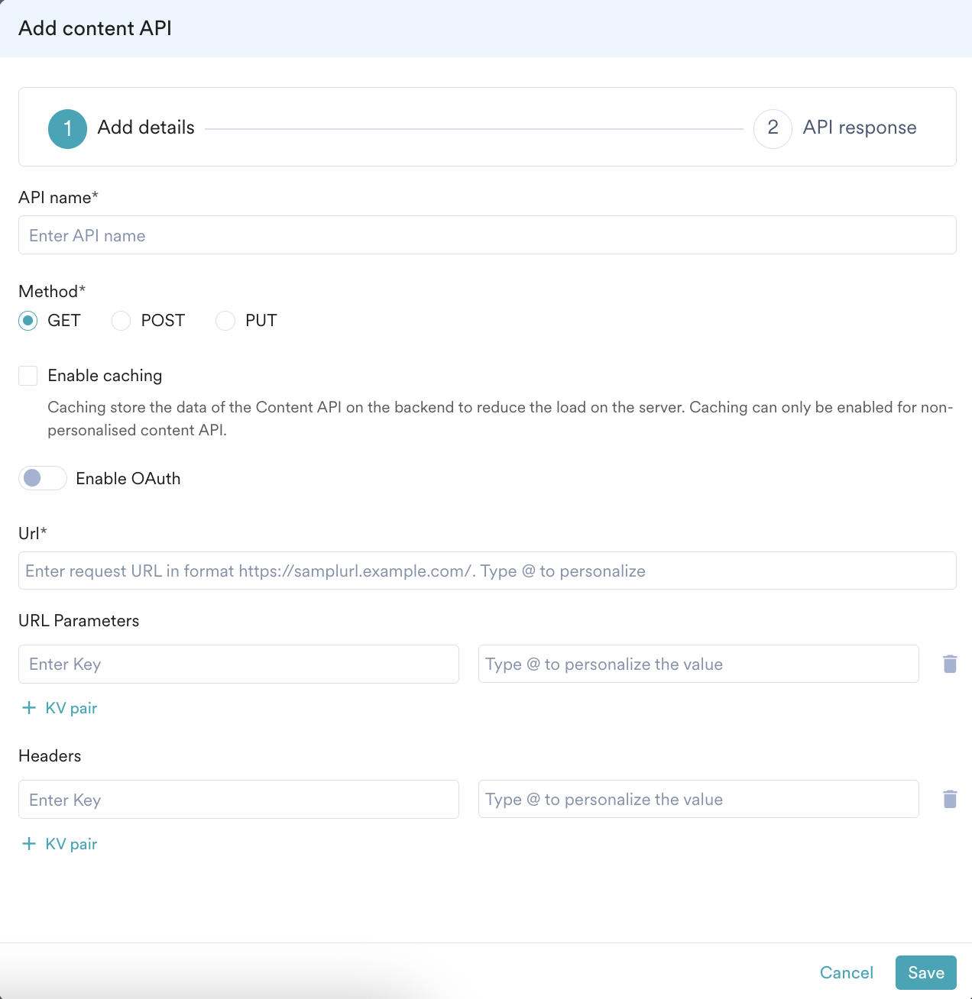Switch to the Add details step
This screenshot has height=999, width=972.
point(146,128)
